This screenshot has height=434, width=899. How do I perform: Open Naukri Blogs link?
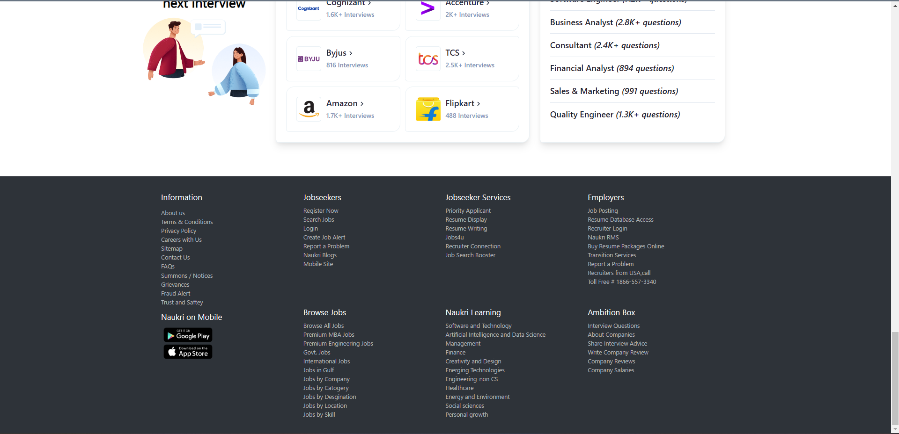320,255
